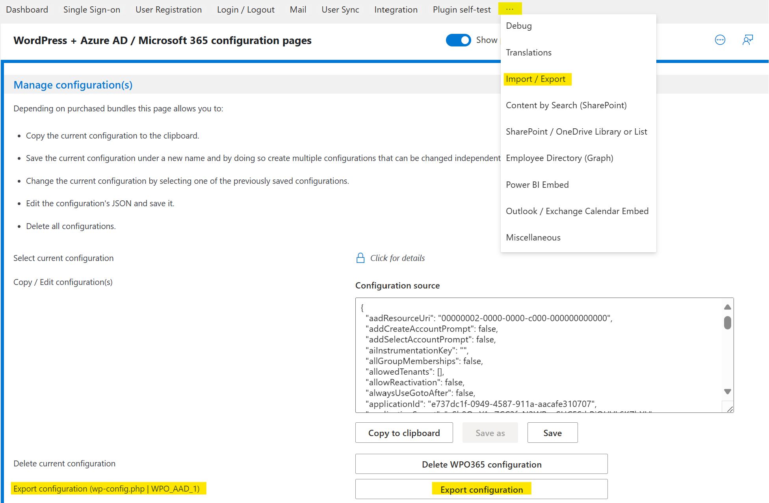Open Employee Directory (Graph) entry
Screen dimensions: 769x503
tap(559, 158)
